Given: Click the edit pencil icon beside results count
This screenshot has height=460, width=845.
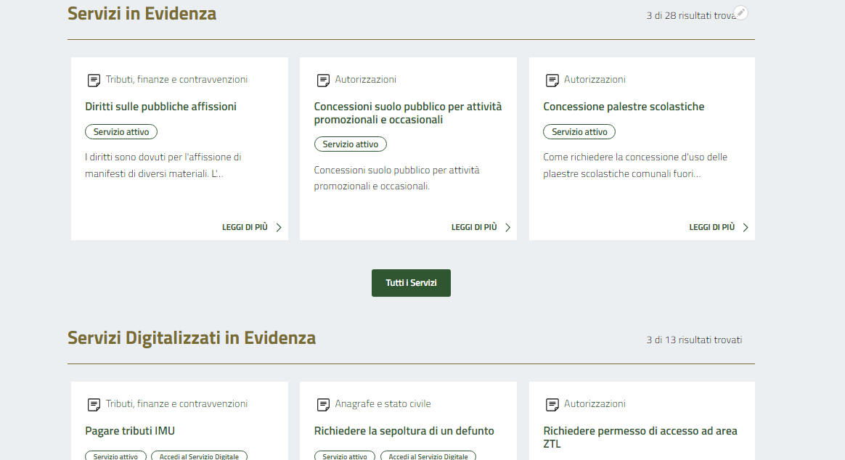Looking at the screenshot, I should point(740,13).
